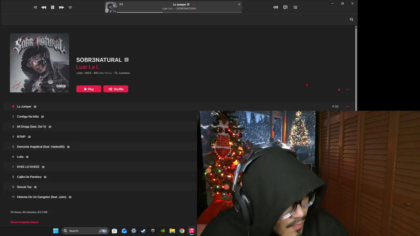This screenshot has width=420, height=236.
Task: Click the Lossless badge
Action: tap(122, 73)
